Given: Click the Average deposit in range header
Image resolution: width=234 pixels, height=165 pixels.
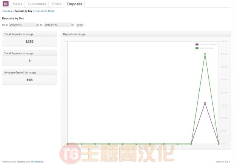Looking at the screenshot, I should (29, 72).
